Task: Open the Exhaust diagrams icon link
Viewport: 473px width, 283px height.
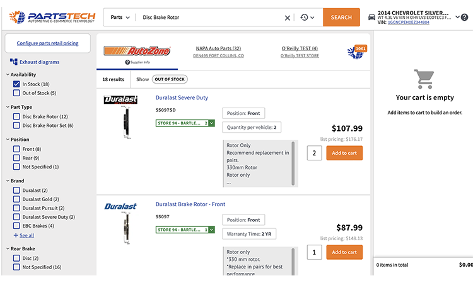Action: pos(14,62)
